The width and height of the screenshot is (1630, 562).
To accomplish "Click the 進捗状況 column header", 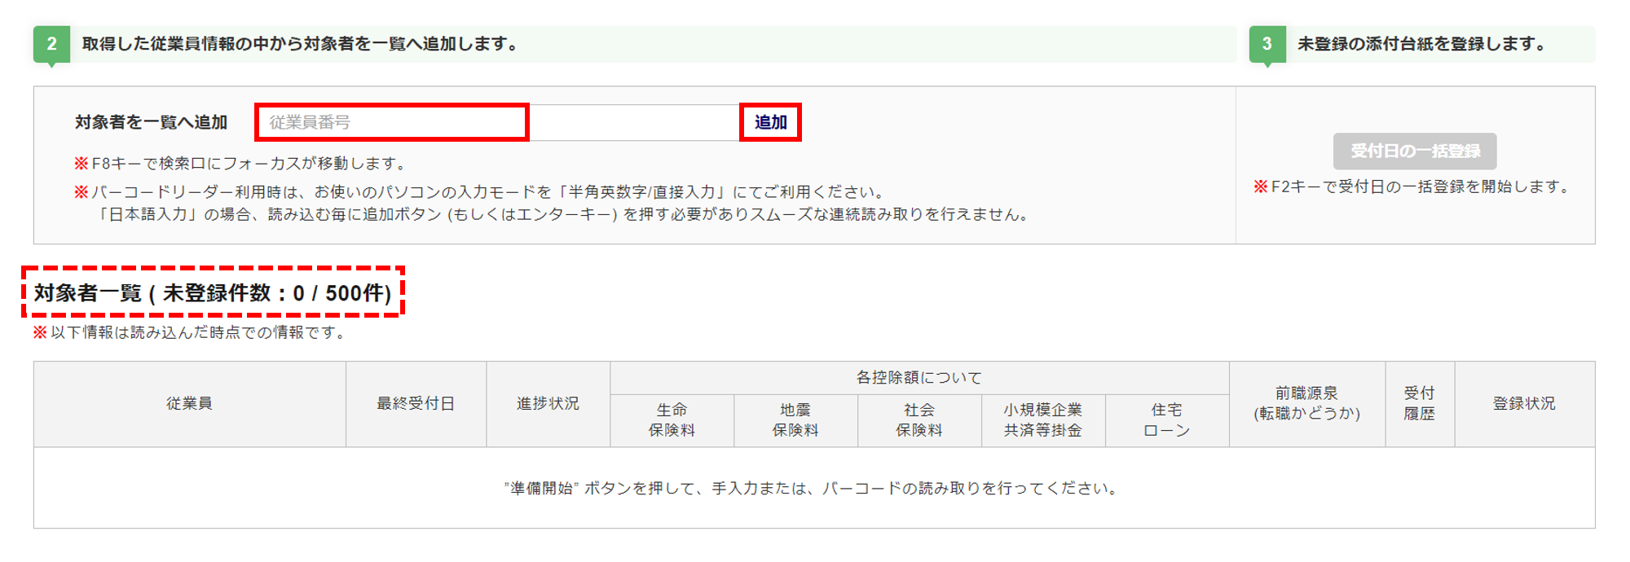I will tap(548, 404).
